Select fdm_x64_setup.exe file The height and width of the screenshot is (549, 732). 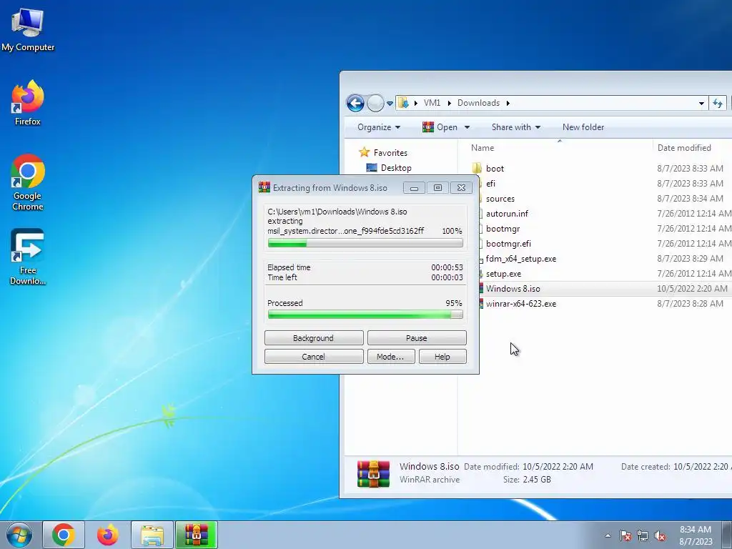click(x=521, y=258)
